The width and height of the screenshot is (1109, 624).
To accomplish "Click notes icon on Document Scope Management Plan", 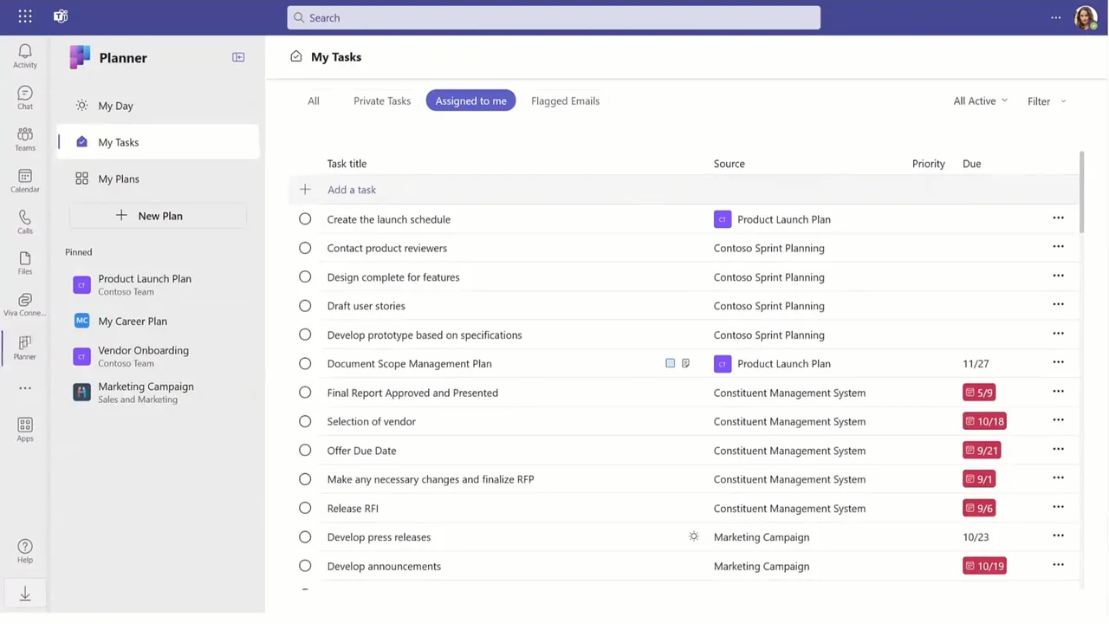I will pos(685,363).
